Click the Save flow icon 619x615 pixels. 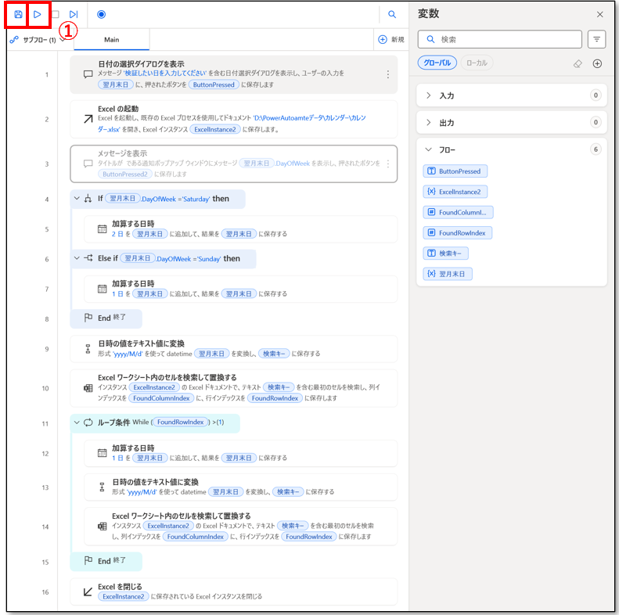tap(18, 14)
